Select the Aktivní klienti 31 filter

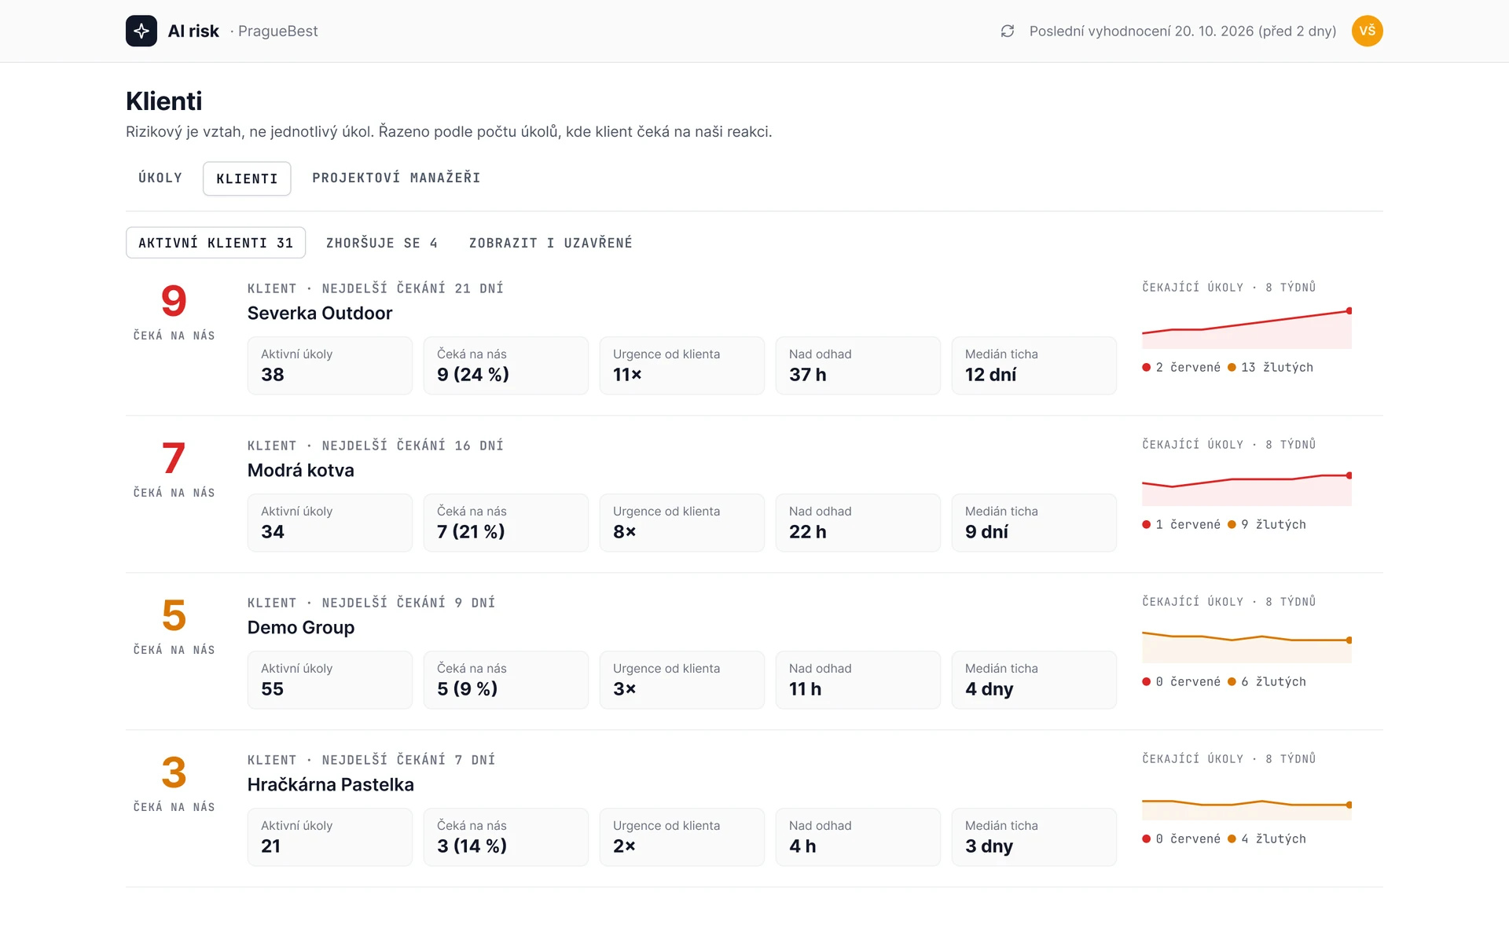(x=215, y=243)
